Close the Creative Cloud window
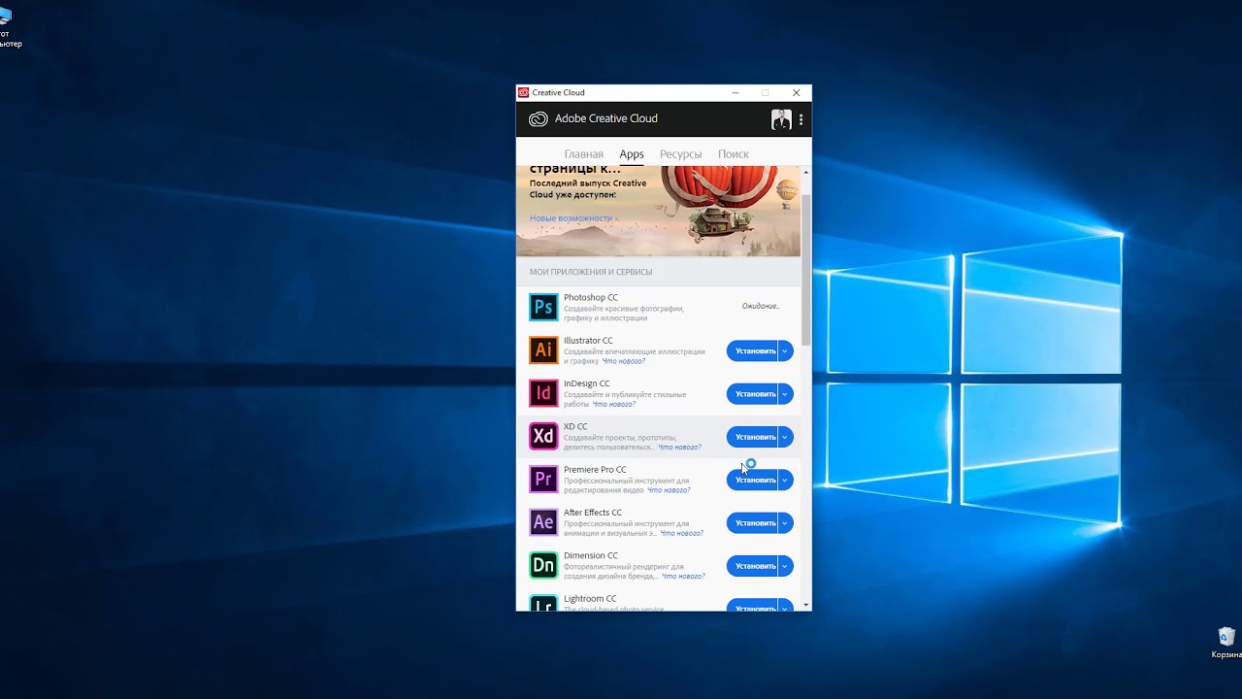Image resolution: width=1242 pixels, height=699 pixels. tap(797, 93)
